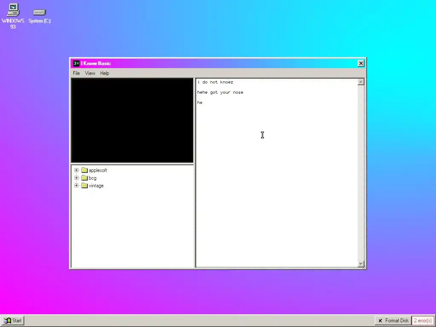Open the Start menu
This screenshot has height=327, width=436.
(13, 321)
